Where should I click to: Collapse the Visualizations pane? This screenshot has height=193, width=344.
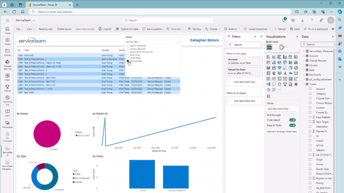[x=297, y=37]
